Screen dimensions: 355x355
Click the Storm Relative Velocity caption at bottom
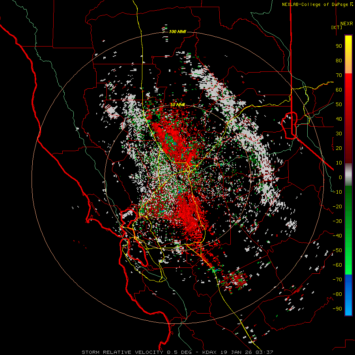point(177,352)
